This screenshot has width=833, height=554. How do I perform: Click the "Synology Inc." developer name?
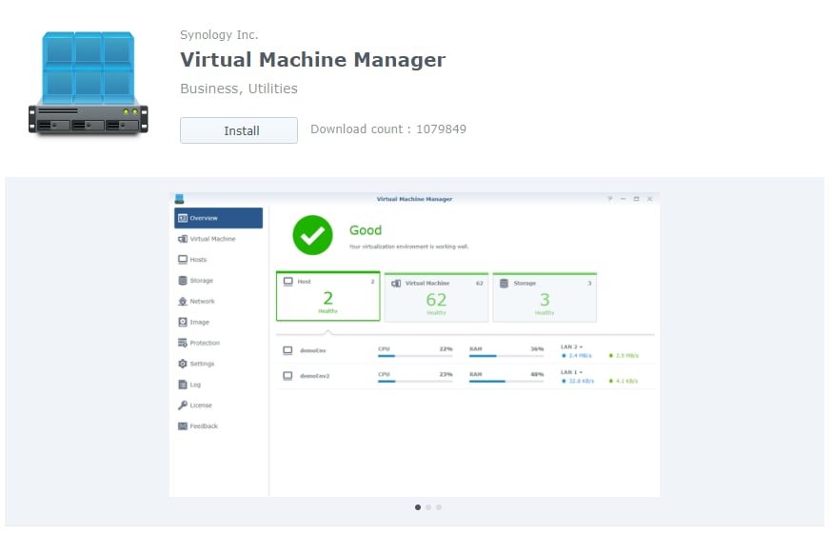coord(219,35)
